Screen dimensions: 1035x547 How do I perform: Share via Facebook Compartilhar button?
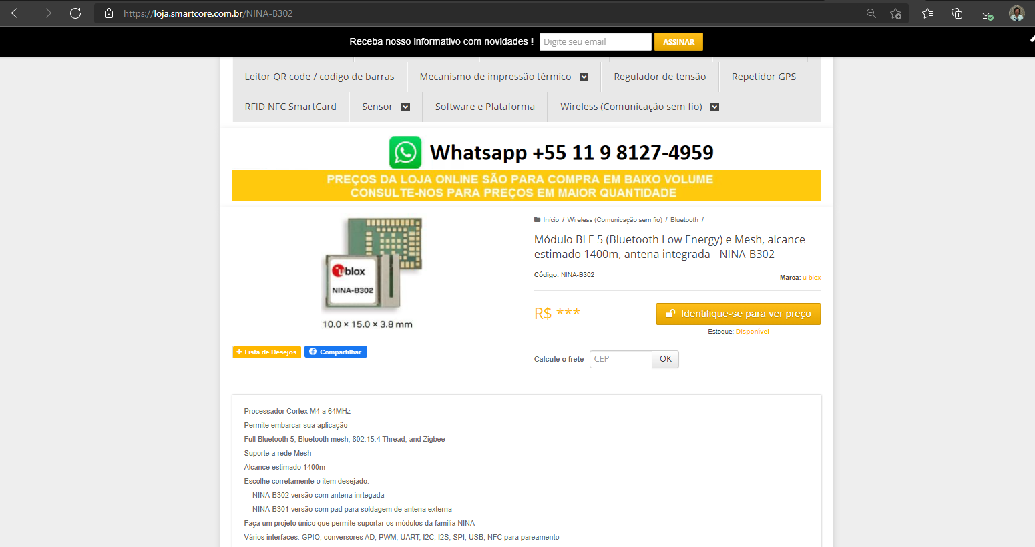336,352
